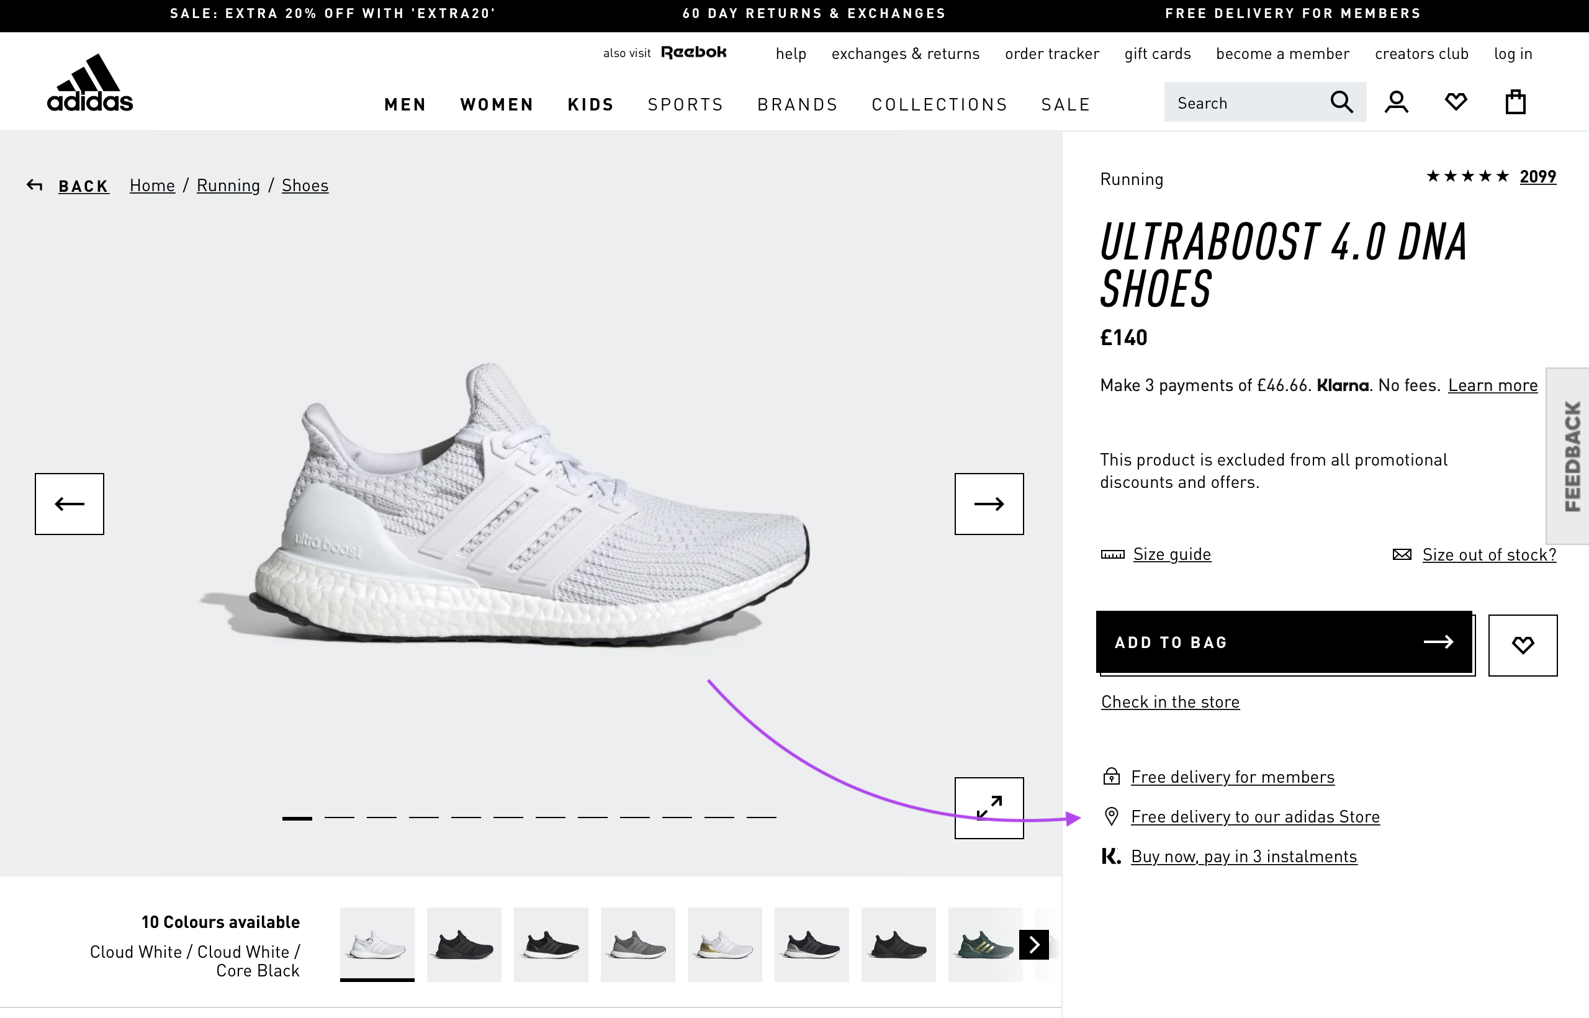Click the size out of stock envelope icon
The height and width of the screenshot is (1018, 1589).
pos(1402,554)
